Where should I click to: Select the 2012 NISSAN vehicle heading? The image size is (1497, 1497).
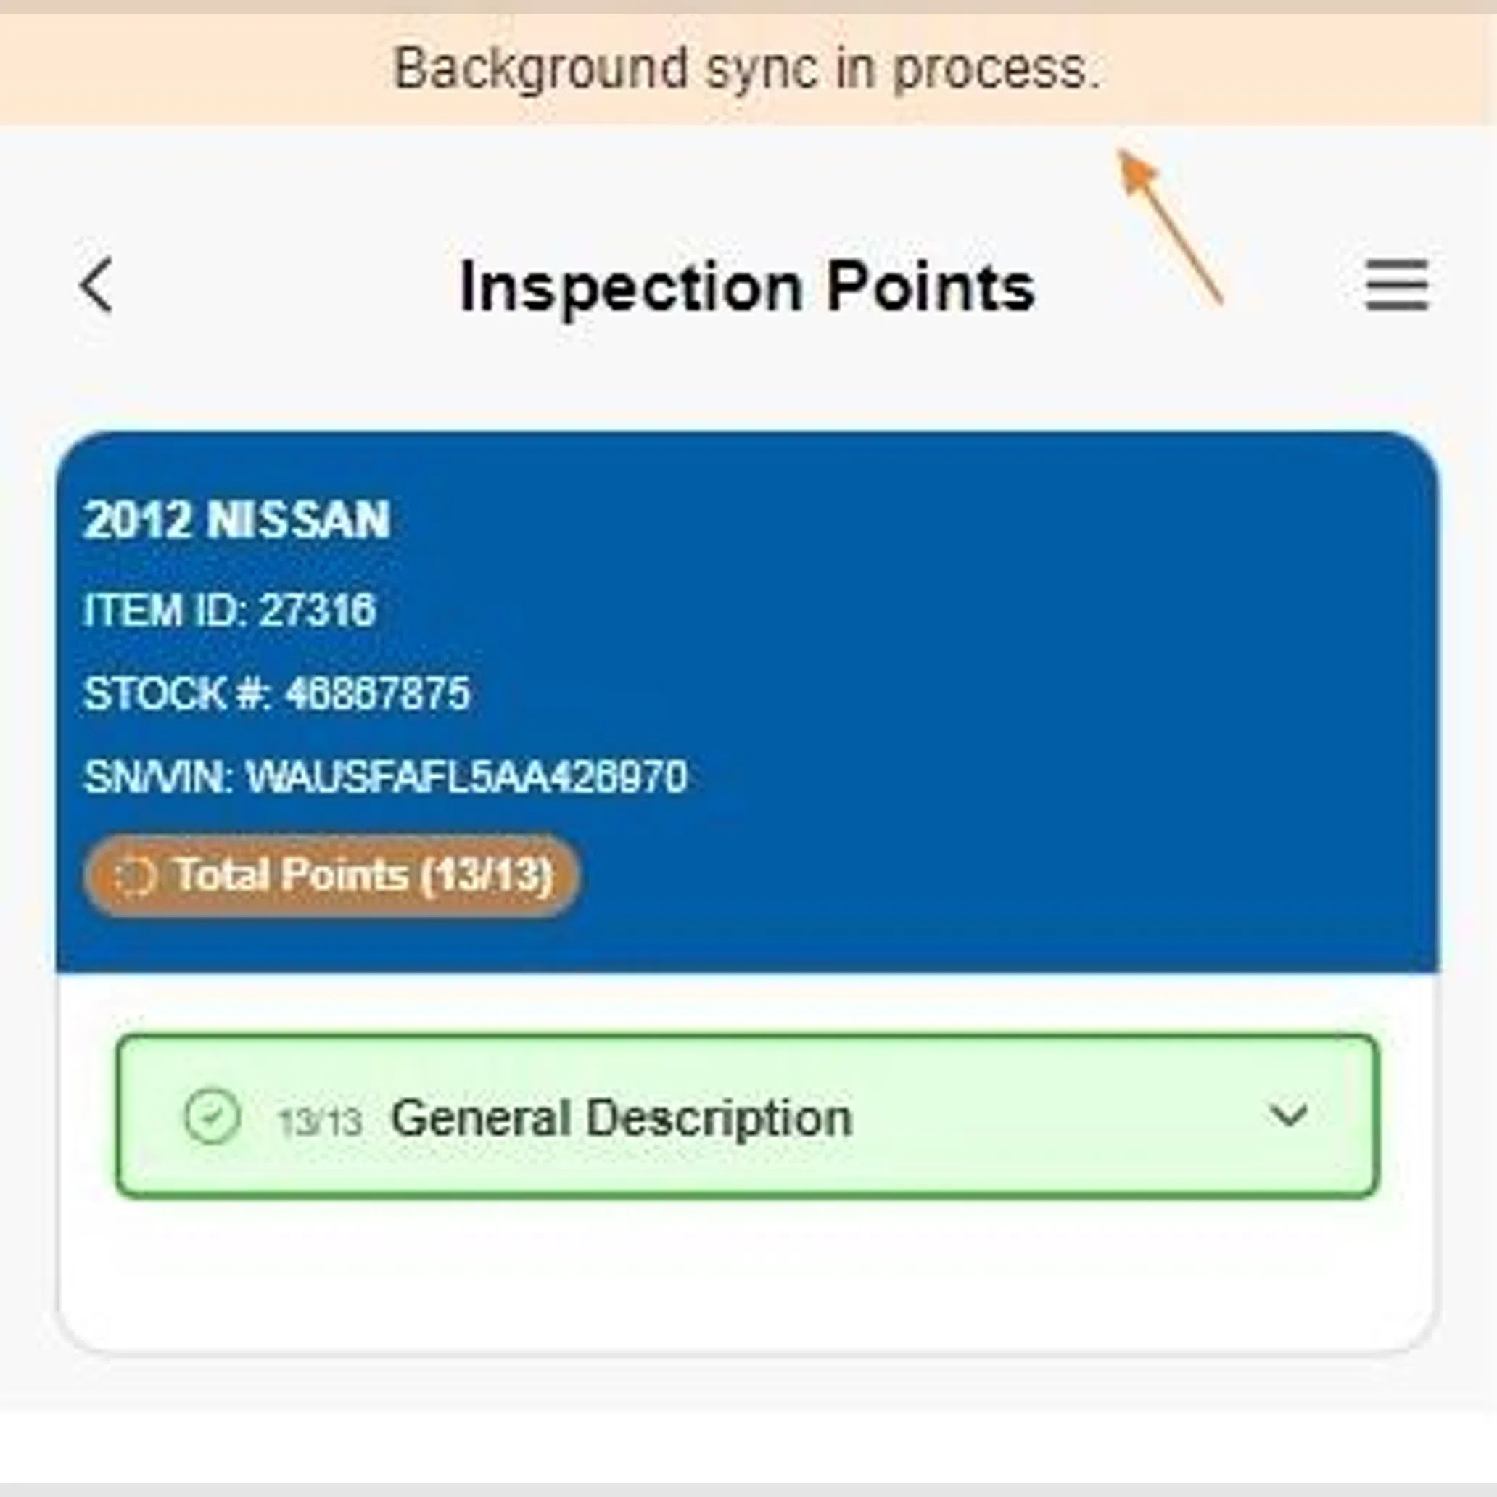(236, 519)
